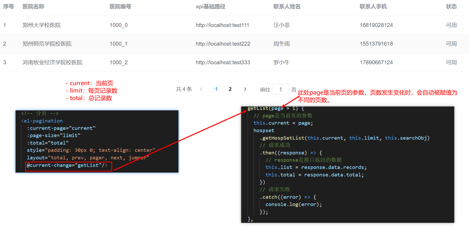Viewport: 469px width, 228px height.
Task: Click hospital code 1000_2
Action: pyautogui.click(x=119, y=62)
